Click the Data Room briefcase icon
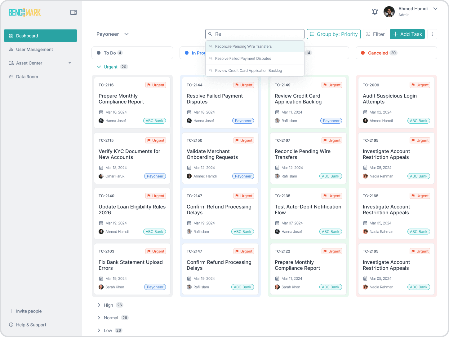The width and height of the screenshot is (449, 337). (x=11, y=77)
